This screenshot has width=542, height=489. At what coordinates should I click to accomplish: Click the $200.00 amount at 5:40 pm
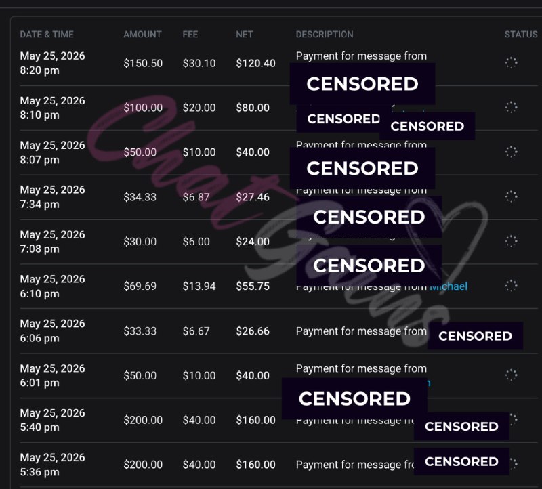click(143, 420)
